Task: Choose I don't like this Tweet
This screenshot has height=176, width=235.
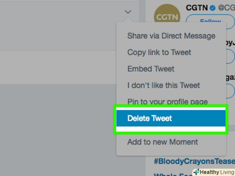Action: click(x=164, y=85)
